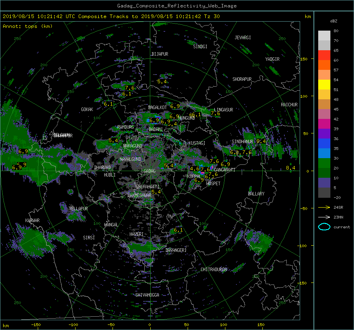The height and width of the screenshot is (330, 354).
Task: Click the HAVERI city label
Action: pyautogui.click(x=136, y=234)
